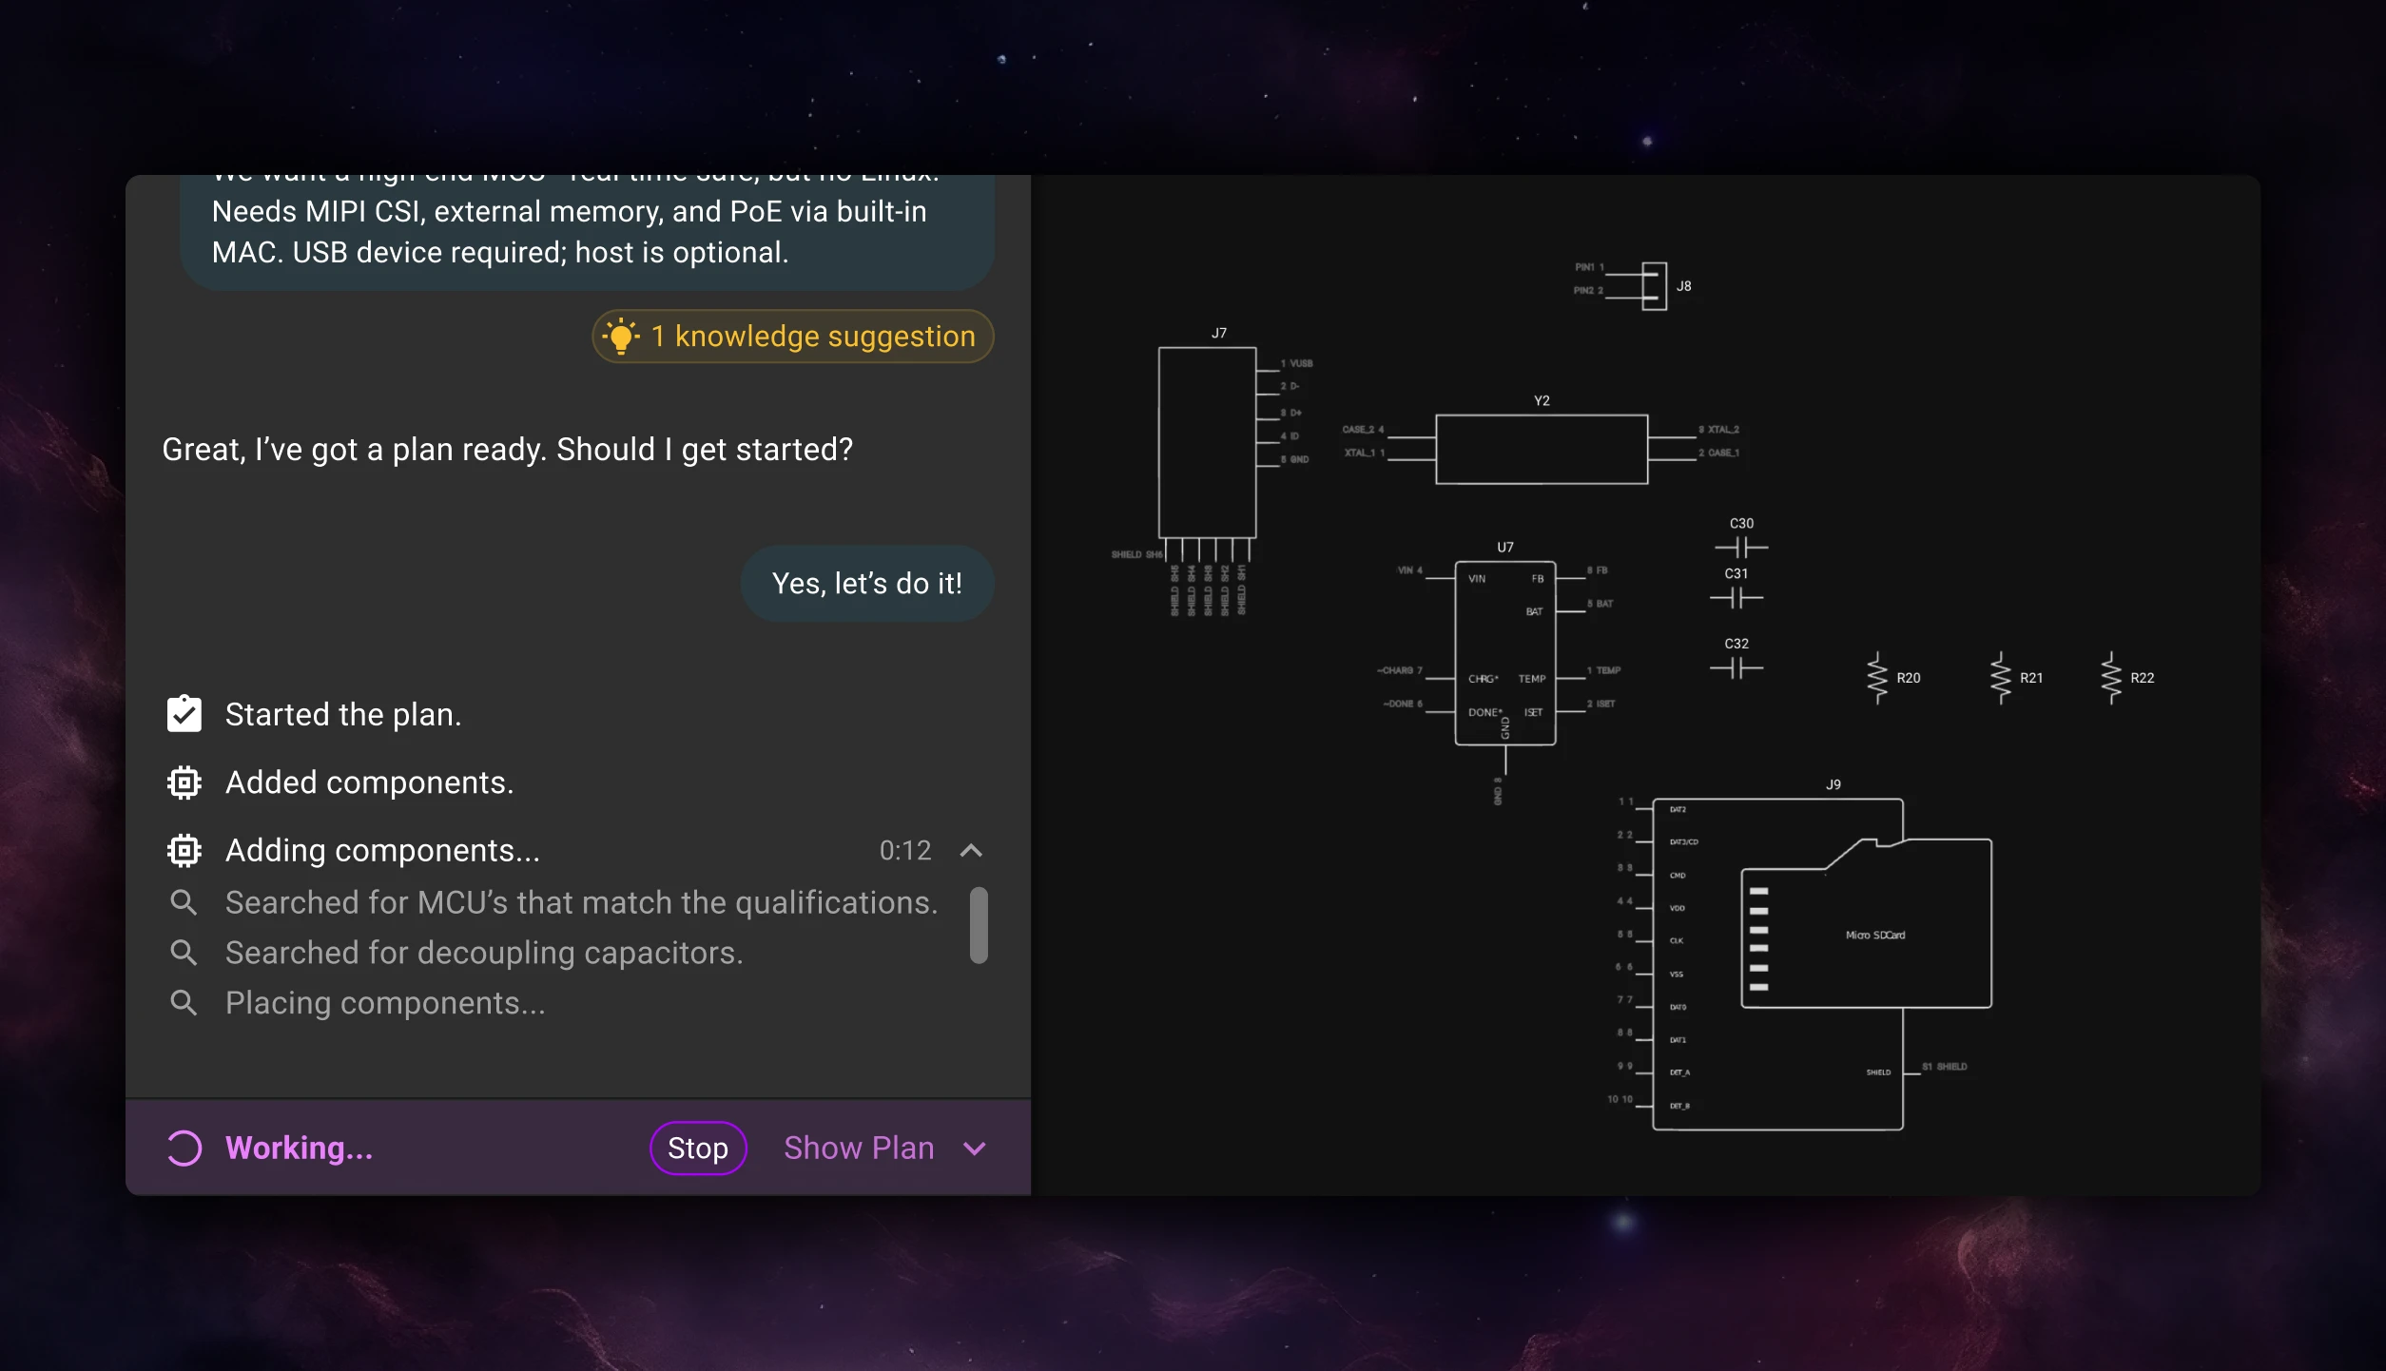2386x1371 pixels.
Task: Open the Show Plan panel
Action: pos(858,1149)
